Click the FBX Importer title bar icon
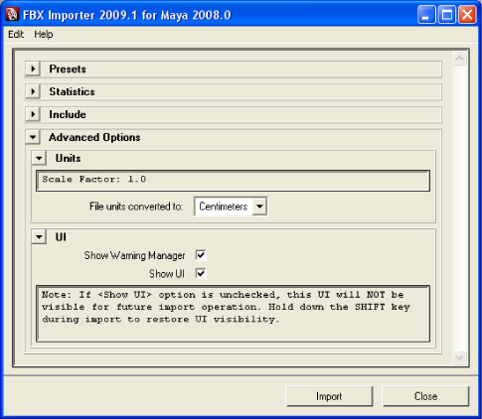482x419 pixels. (x=12, y=15)
